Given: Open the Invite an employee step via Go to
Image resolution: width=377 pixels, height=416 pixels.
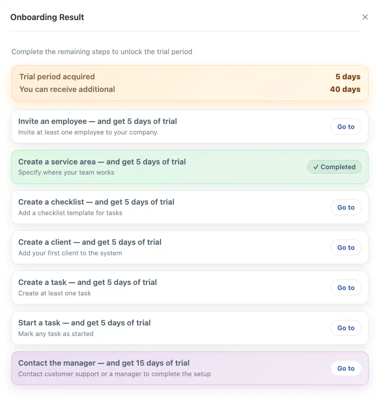Looking at the screenshot, I should 346,126.
